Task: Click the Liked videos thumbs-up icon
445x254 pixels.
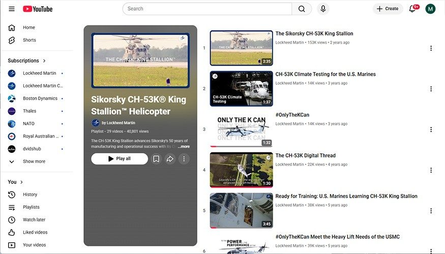Action: click(x=12, y=233)
